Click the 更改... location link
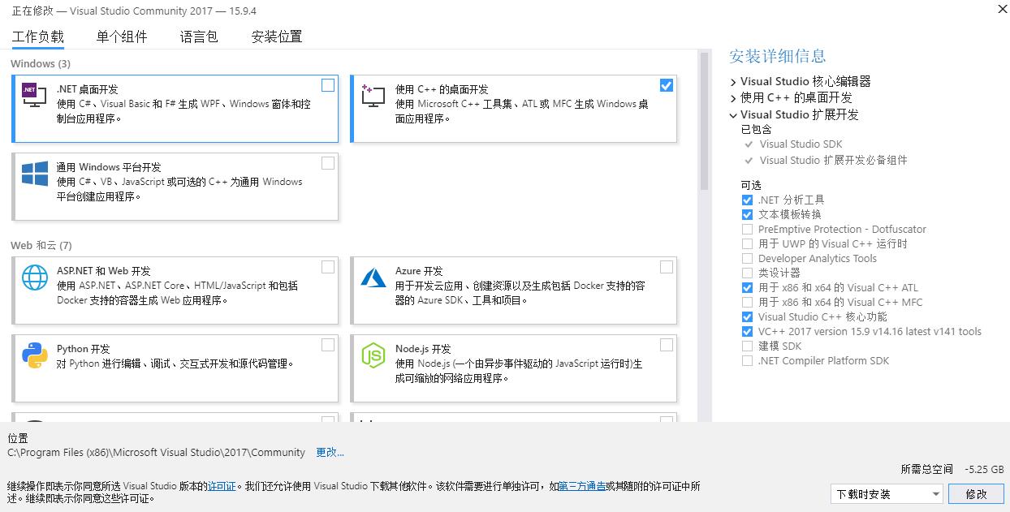This screenshot has width=1010, height=512. click(330, 452)
